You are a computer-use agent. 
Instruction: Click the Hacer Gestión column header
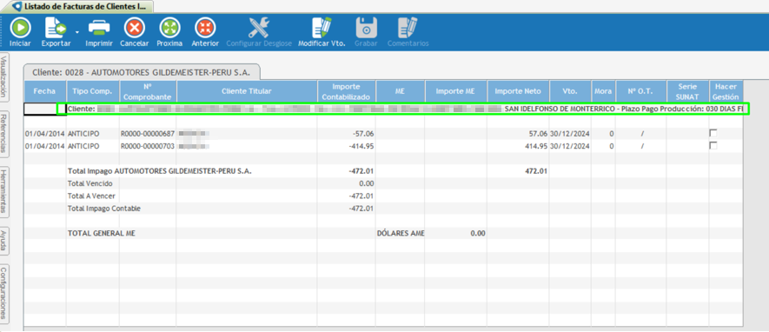pos(726,91)
